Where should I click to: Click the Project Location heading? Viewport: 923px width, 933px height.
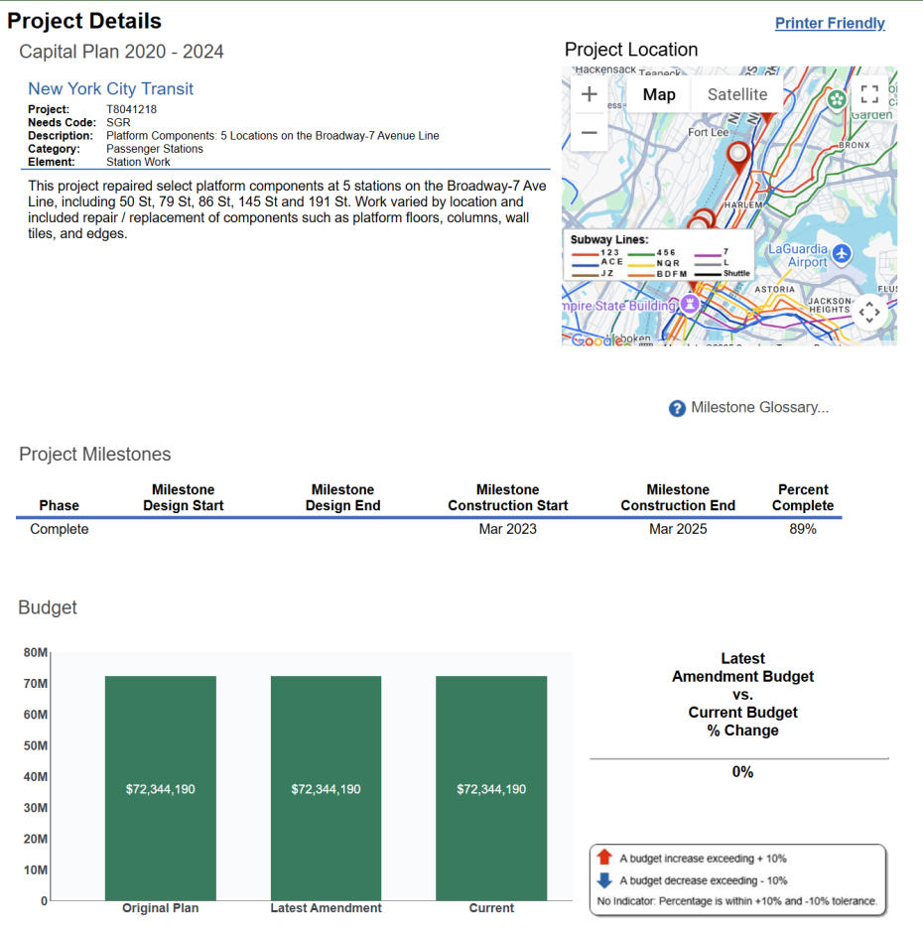[x=631, y=50]
